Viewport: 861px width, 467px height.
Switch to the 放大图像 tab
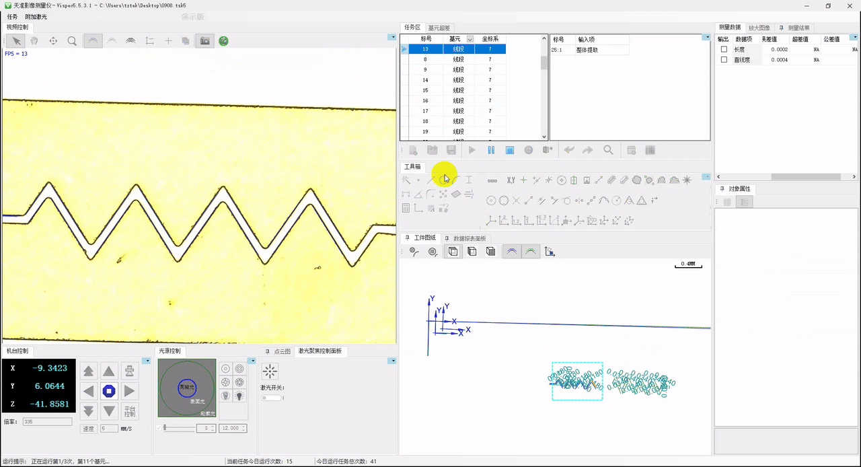tap(759, 28)
